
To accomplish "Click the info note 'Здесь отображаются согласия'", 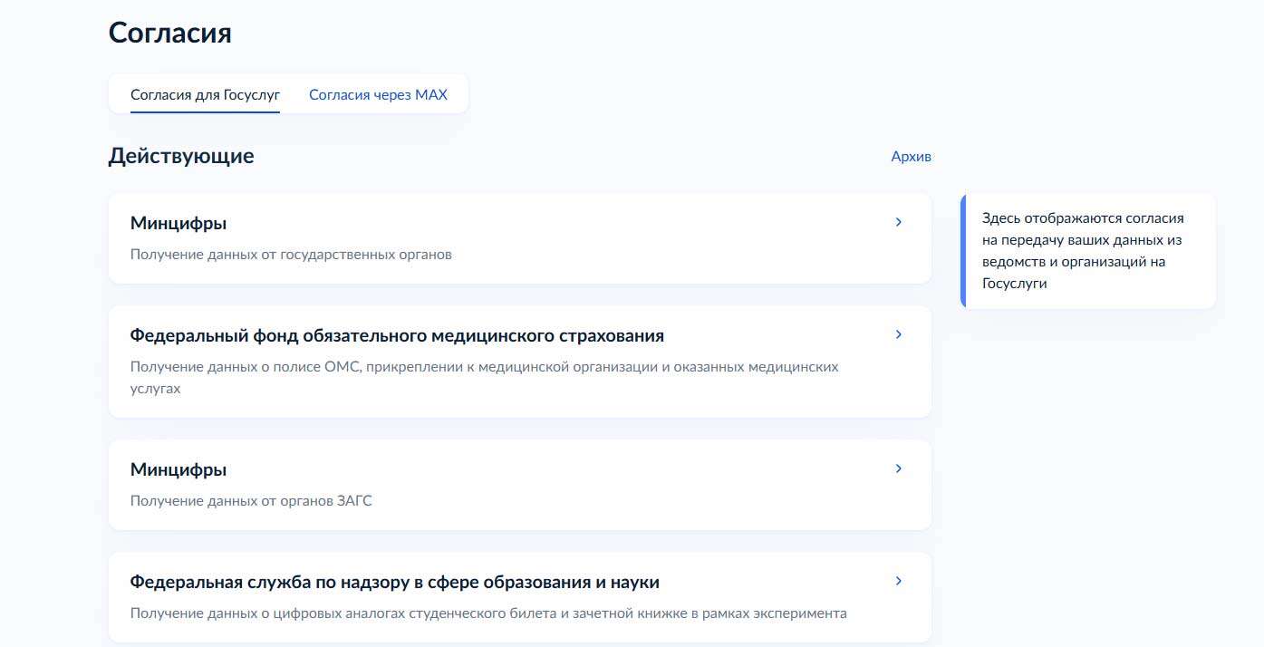I will tap(1088, 251).
